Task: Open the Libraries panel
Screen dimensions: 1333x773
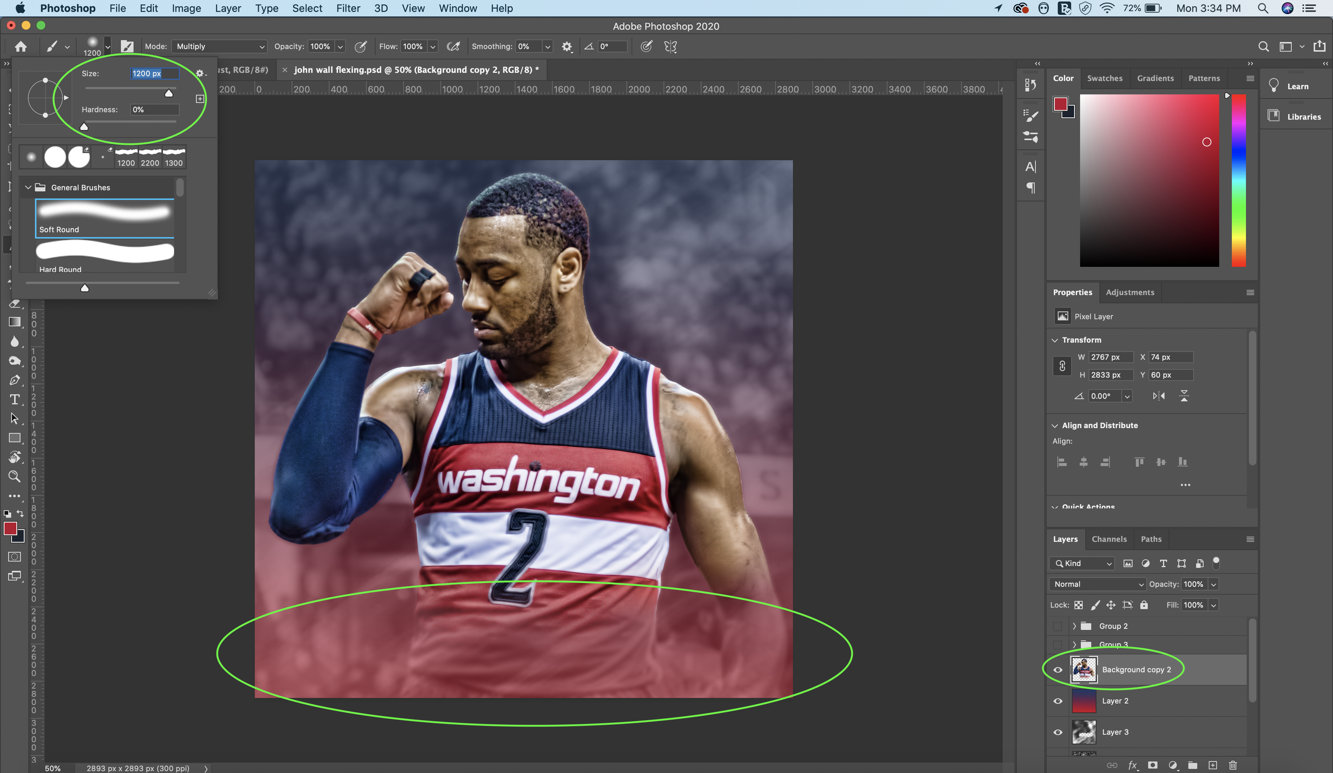Action: (1295, 117)
